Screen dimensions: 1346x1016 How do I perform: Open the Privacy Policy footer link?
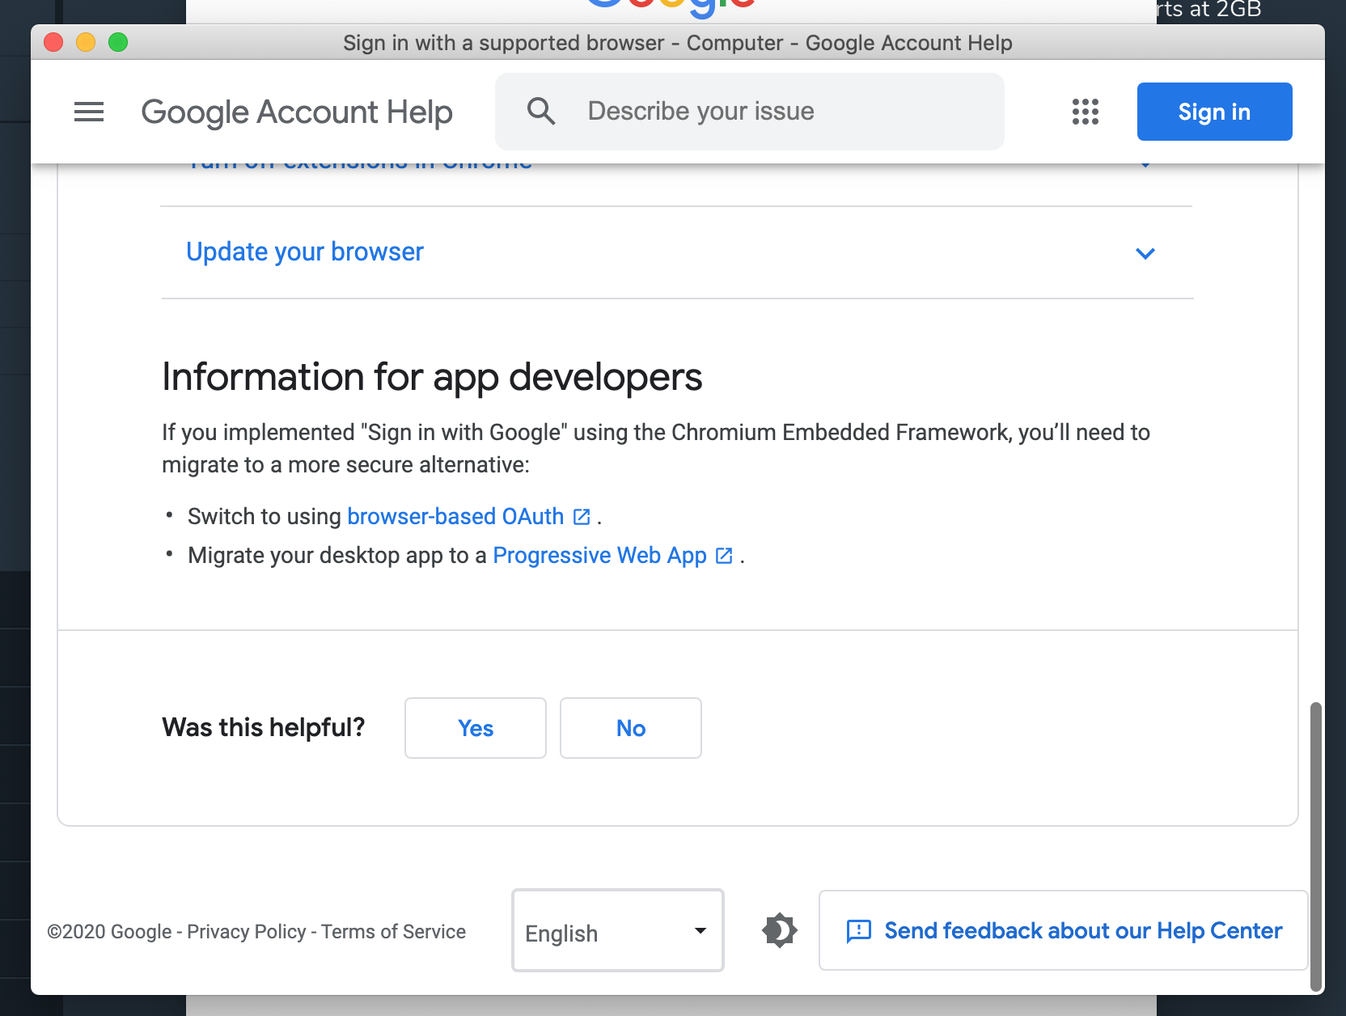[246, 932]
